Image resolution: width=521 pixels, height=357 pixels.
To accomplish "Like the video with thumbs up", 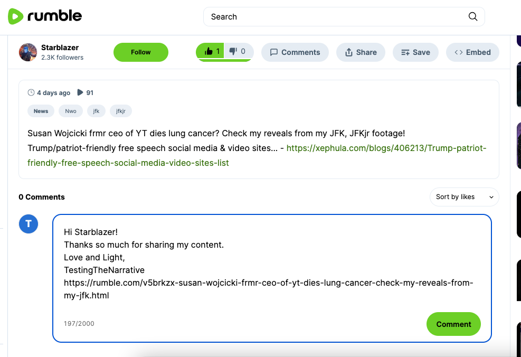I will pyautogui.click(x=210, y=52).
